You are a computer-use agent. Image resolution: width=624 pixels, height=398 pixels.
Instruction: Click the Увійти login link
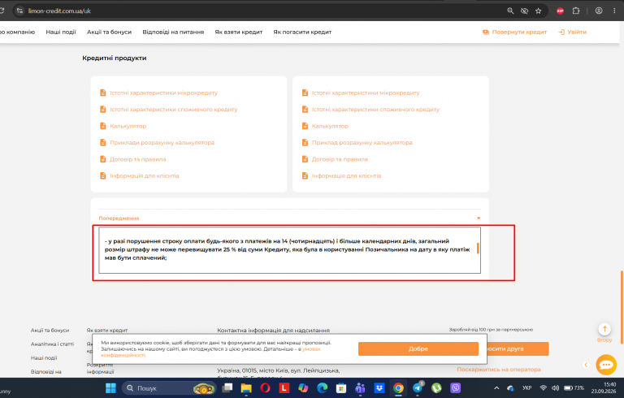[x=572, y=32]
